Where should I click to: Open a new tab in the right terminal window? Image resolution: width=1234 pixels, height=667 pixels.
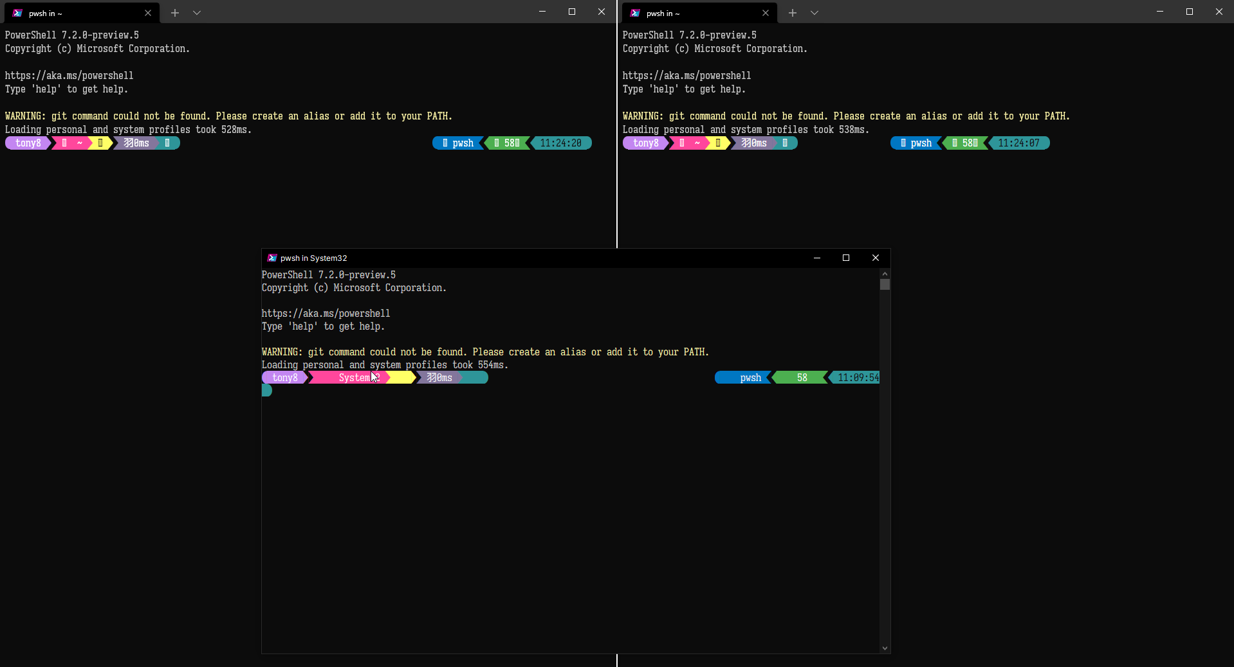tap(793, 13)
